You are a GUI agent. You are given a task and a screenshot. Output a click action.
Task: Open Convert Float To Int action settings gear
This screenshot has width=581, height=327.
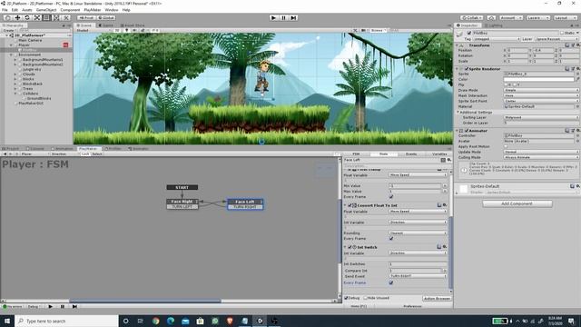[445, 205]
